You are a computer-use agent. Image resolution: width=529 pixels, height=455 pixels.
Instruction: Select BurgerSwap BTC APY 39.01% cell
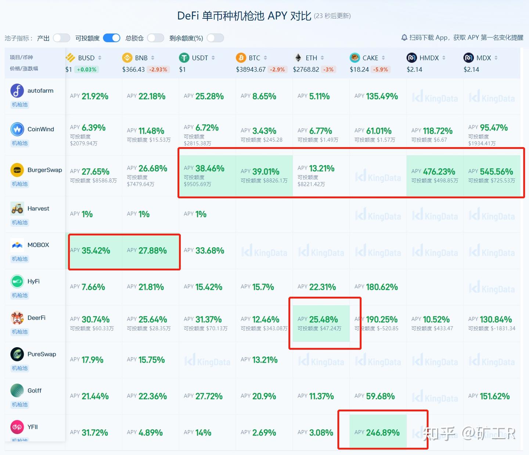pyautogui.click(x=264, y=176)
